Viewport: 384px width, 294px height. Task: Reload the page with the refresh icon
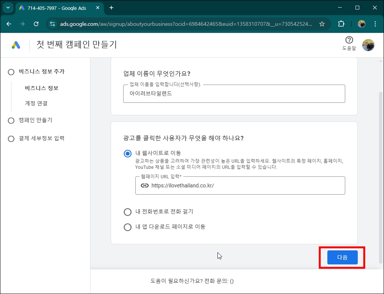click(x=36, y=23)
